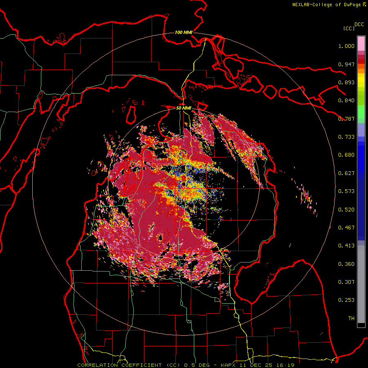368x368 pixels.
Task: Click the 0.680 color scale value
Action: (x=346, y=155)
